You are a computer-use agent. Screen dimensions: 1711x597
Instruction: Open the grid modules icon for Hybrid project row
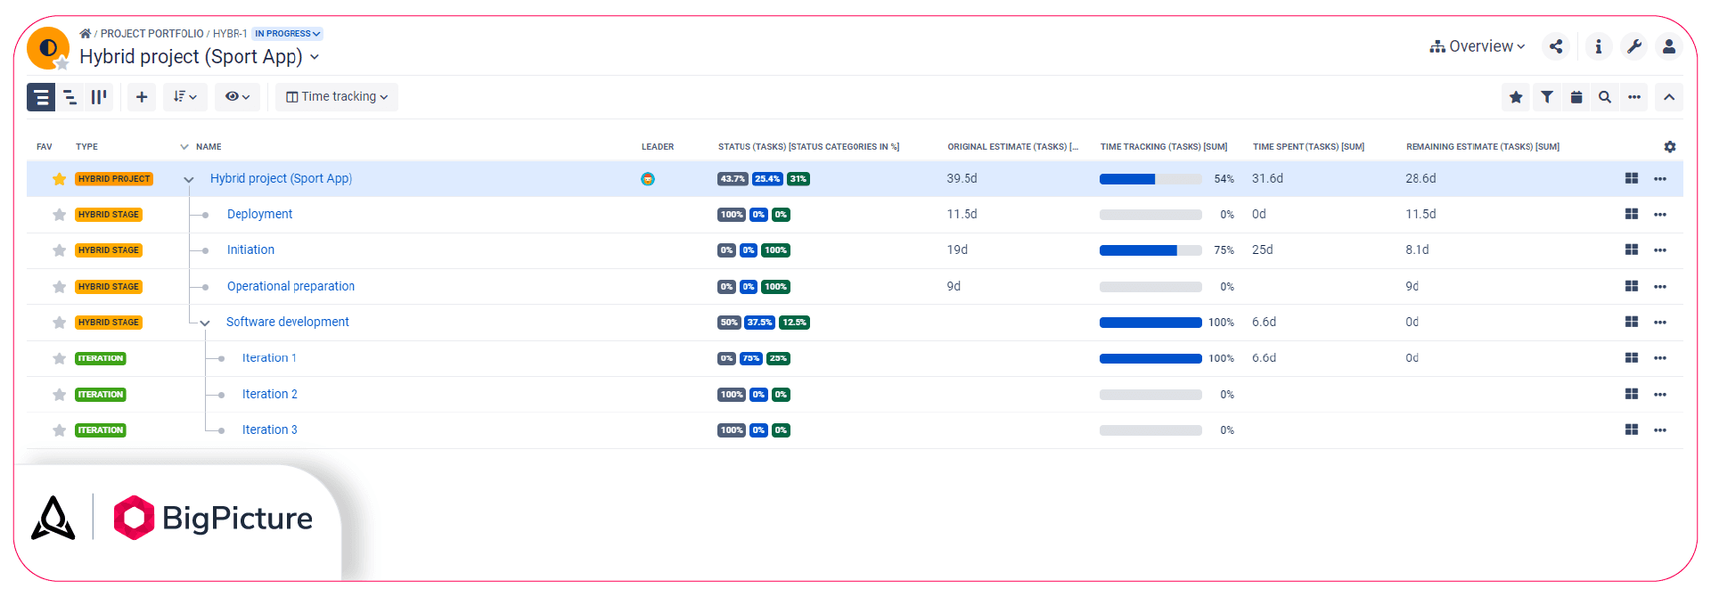coord(1632,179)
